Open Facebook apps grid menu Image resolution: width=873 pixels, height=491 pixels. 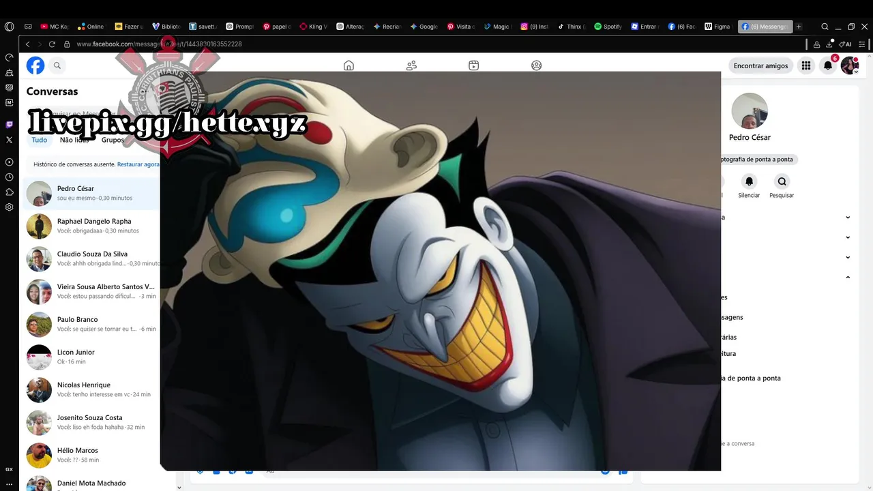click(806, 65)
